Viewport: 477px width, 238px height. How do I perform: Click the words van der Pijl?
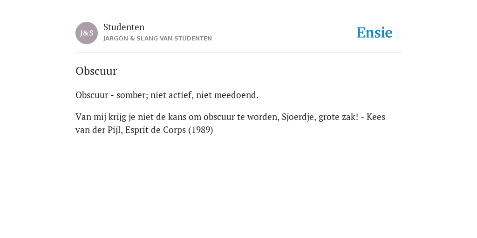coord(99,130)
